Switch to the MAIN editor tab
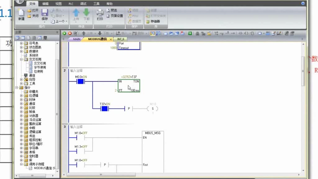The height and width of the screenshot is (179, 318). point(77,39)
